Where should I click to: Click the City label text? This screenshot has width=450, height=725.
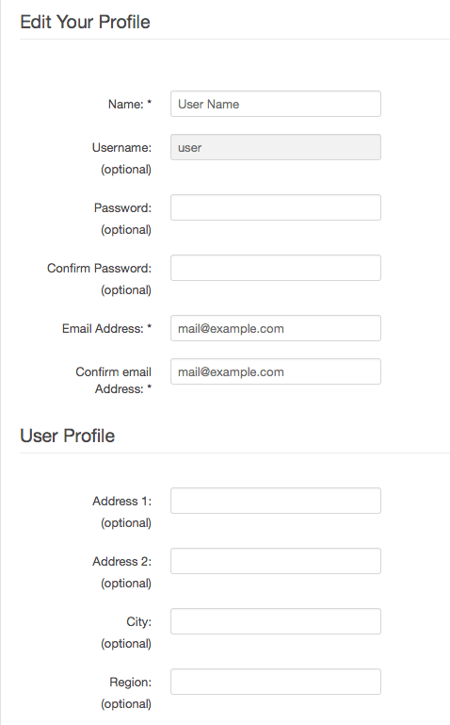(139, 622)
